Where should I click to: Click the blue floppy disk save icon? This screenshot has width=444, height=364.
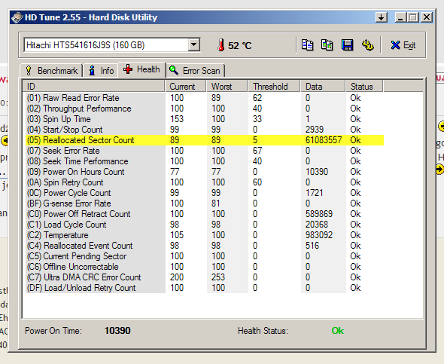click(347, 45)
